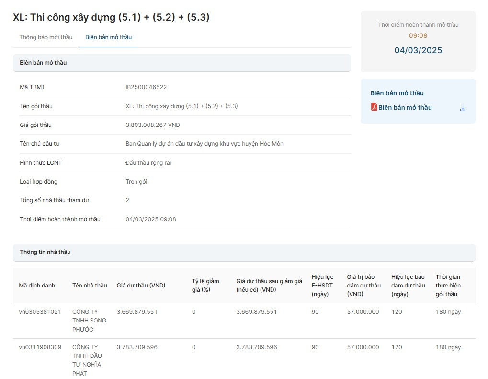
Task: Open the Biên bản mở thầu PDF link
Action: tap(405, 108)
